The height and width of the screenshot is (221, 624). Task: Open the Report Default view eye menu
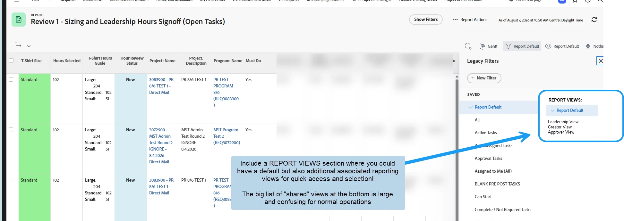coord(562,46)
